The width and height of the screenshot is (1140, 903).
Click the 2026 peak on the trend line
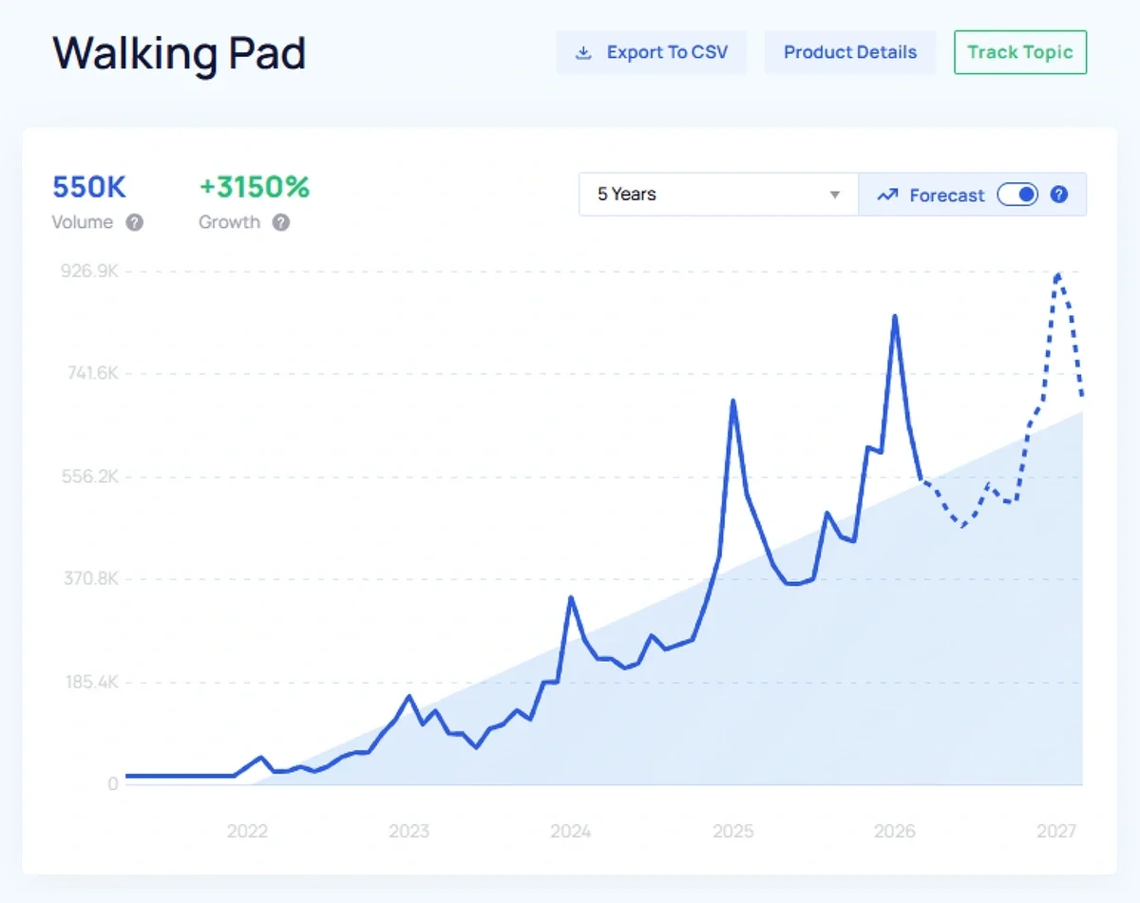(x=894, y=316)
